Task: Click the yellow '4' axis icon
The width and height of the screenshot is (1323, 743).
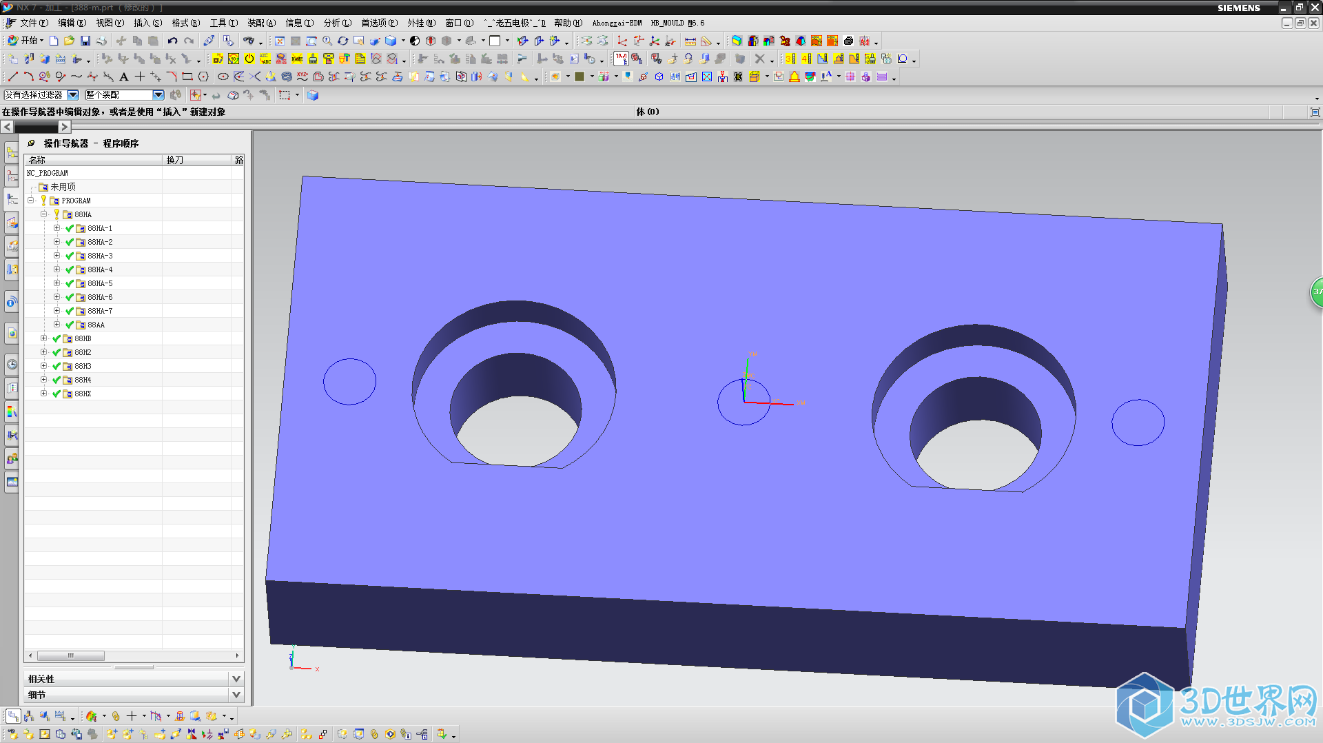Action: tap(806, 59)
